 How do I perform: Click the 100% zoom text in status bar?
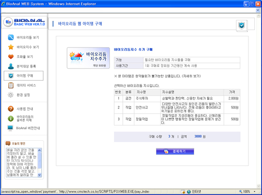coord(246,192)
